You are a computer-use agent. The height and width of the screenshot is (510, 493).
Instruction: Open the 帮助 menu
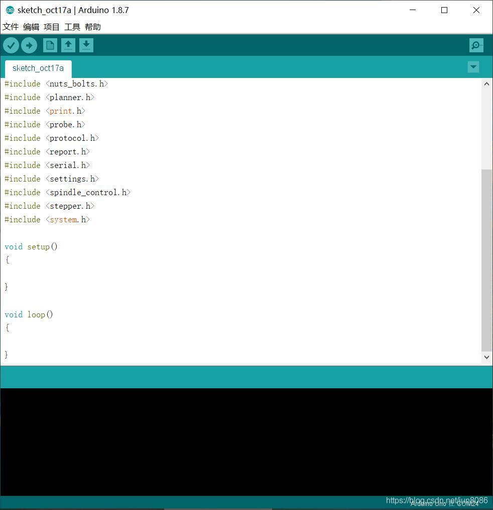(93, 27)
